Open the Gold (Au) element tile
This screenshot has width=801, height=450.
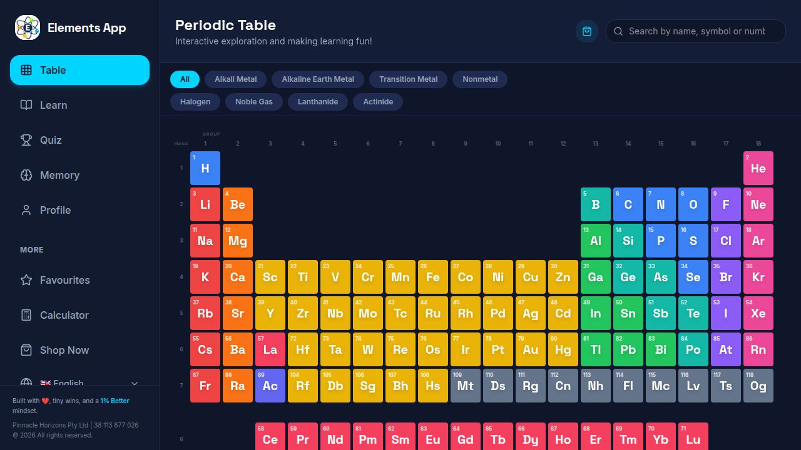(x=531, y=349)
